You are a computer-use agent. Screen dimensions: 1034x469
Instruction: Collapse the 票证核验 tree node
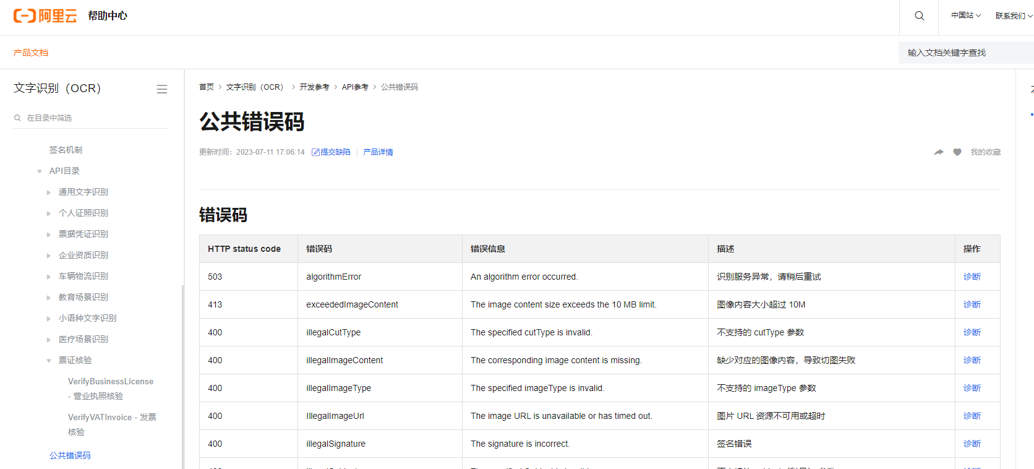(49, 361)
